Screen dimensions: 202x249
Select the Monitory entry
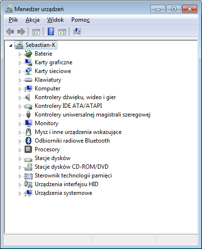point(46,123)
